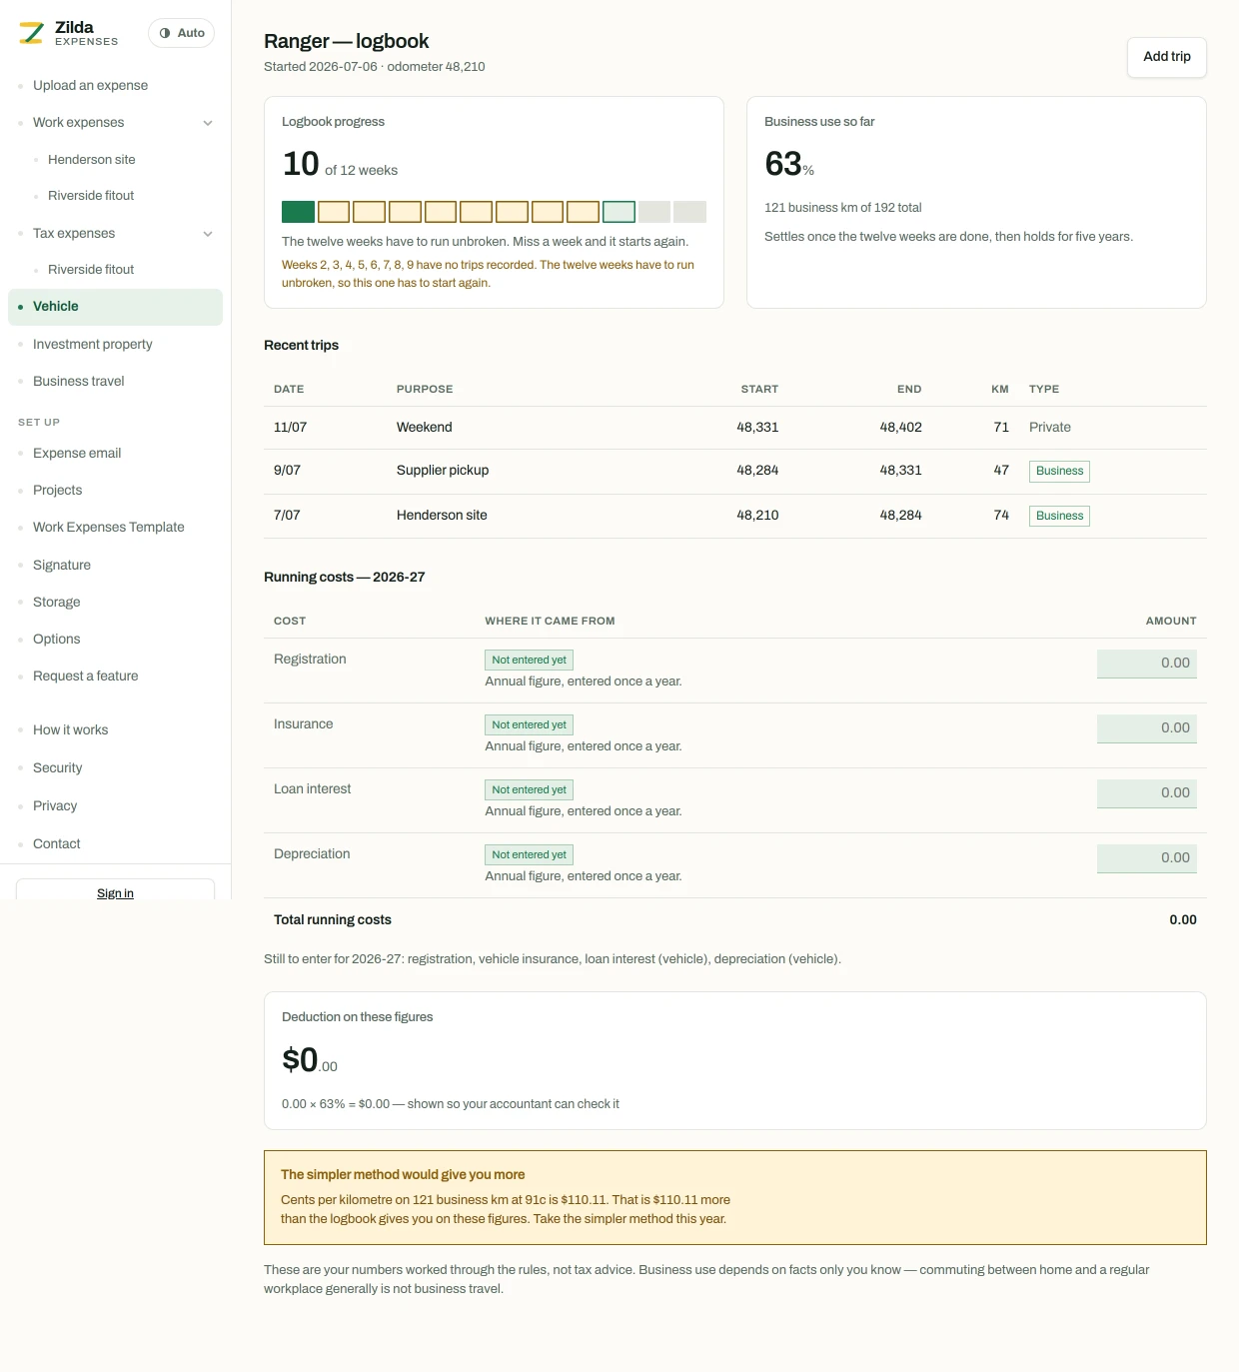Click the Add trip button
Viewport: 1239px width, 1372px height.
click(x=1166, y=57)
